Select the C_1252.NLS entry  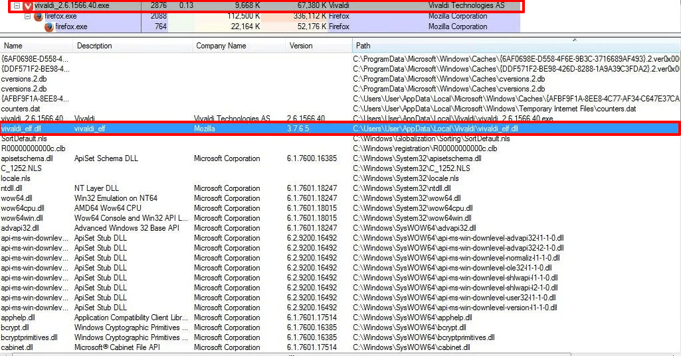coord(340,168)
